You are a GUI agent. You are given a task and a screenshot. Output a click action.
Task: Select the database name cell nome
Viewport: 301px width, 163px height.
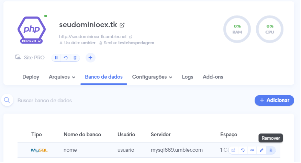[x=70, y=150]
